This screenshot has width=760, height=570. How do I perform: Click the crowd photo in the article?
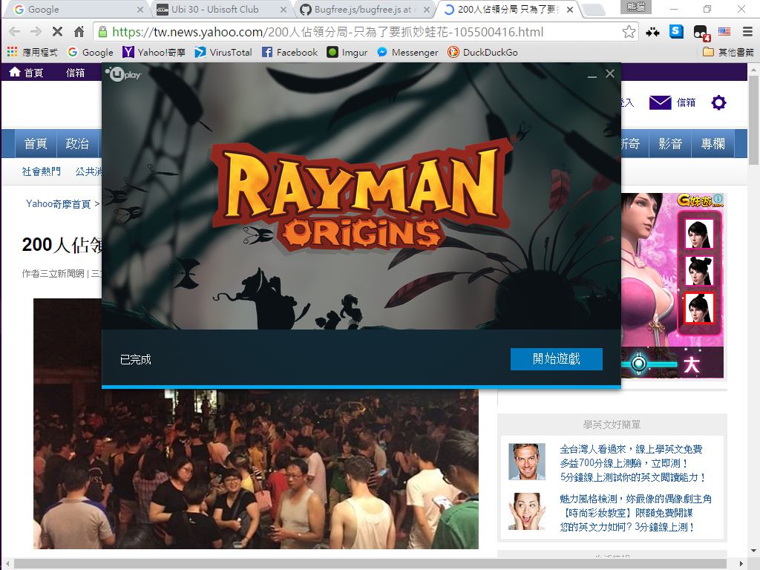[x=256, y=475]
